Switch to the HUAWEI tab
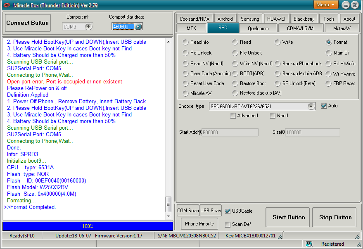The width and height of the screenshot is (363, 249). click(276, 19)
